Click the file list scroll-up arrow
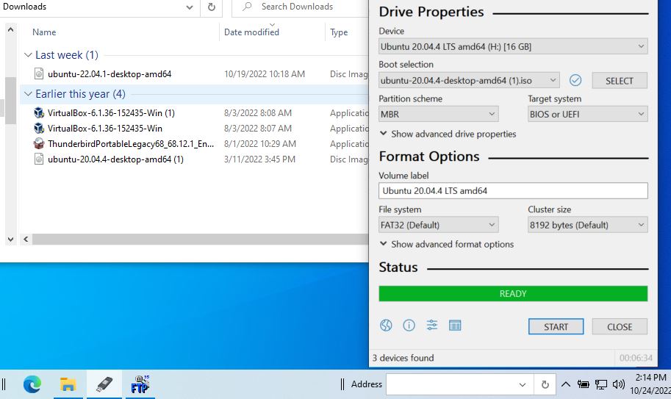 (x=10, y=29)
